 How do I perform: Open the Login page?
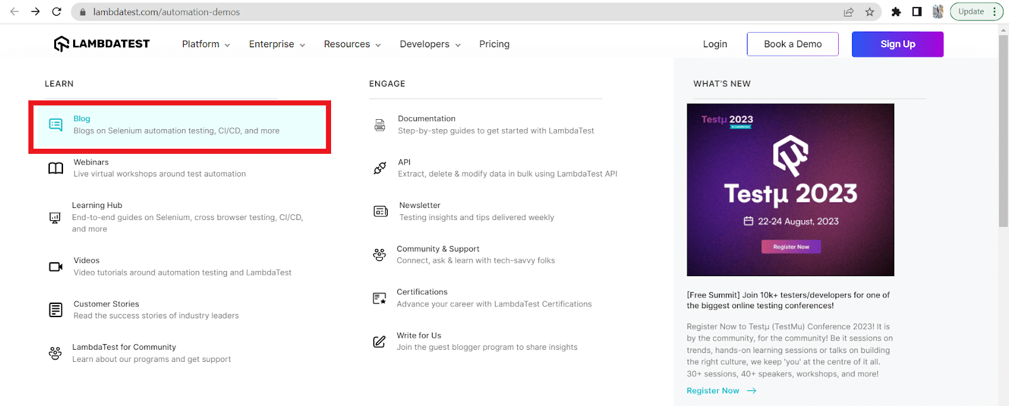(x=715, y=44)
